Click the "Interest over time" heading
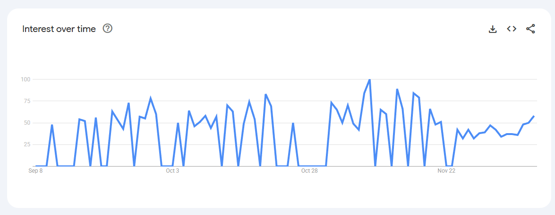This screenshot has width=555, height=215. click(59, 29)
